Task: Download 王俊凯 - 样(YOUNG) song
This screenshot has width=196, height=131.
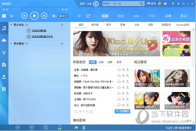Action: coord(128,99)
